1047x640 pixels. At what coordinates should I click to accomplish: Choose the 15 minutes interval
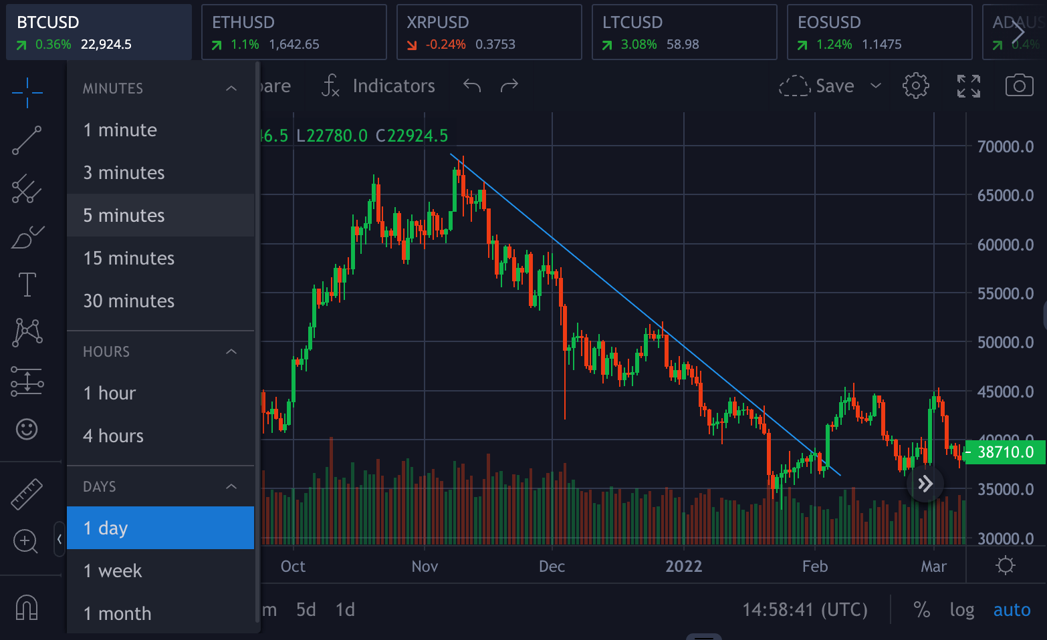click(128, 258)
